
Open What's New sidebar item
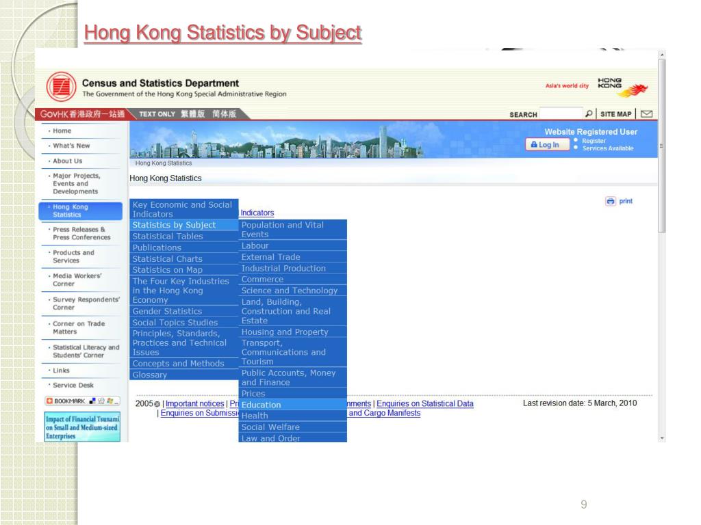[x=71, y=146]
